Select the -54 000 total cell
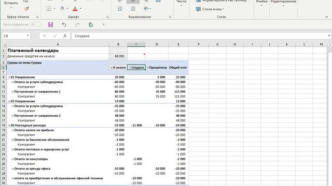Screen dimensions: 332x186 178,125
